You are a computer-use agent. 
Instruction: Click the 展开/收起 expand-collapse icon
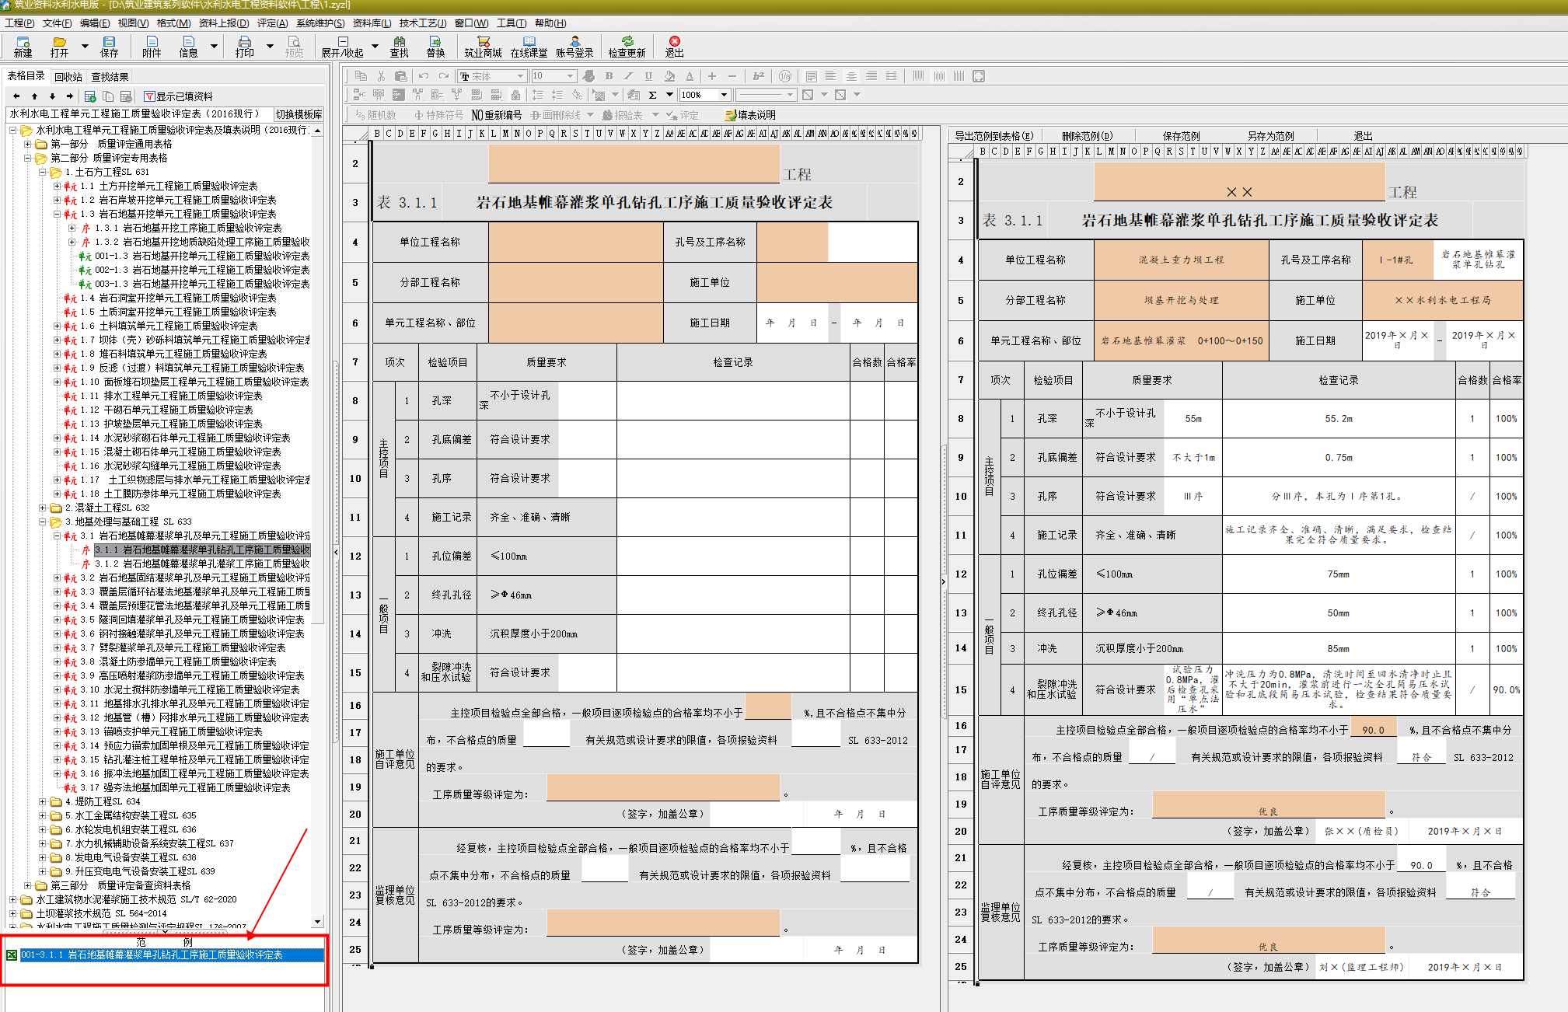tap(342, 47)
